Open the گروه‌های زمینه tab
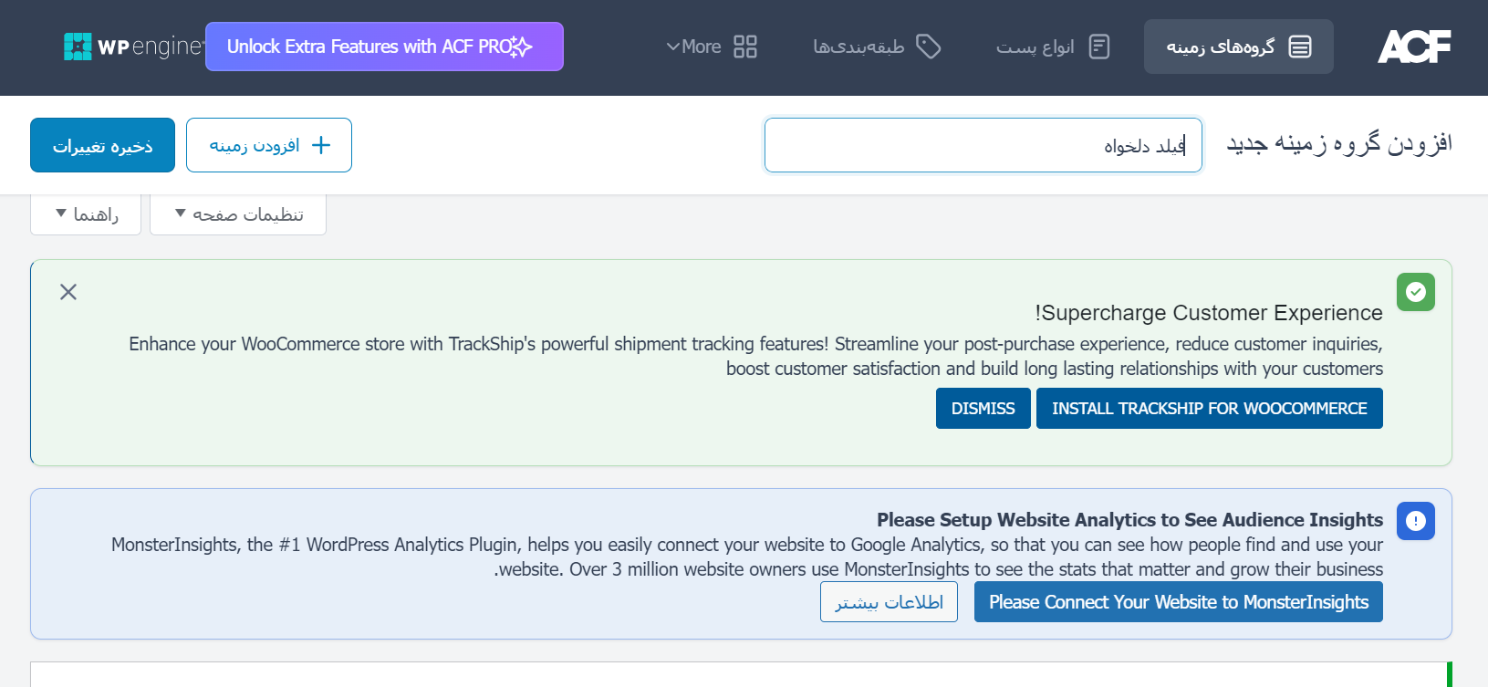This screenshot has width=1488, height=687. (x=1238, y=47)
